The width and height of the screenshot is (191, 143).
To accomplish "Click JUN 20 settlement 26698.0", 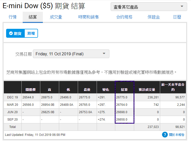I will (x=122, y=112).
